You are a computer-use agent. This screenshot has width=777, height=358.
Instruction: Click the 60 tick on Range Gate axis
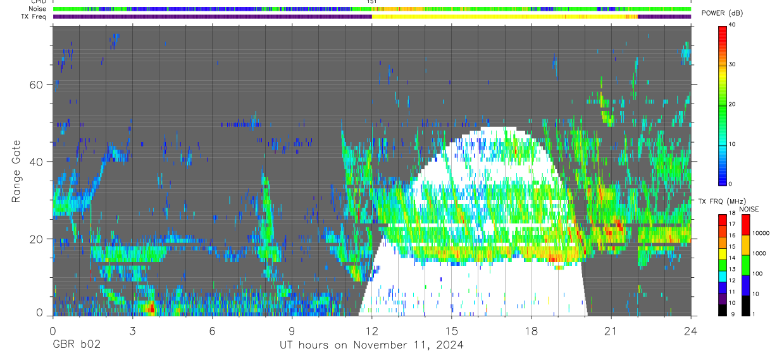(37, 85)
